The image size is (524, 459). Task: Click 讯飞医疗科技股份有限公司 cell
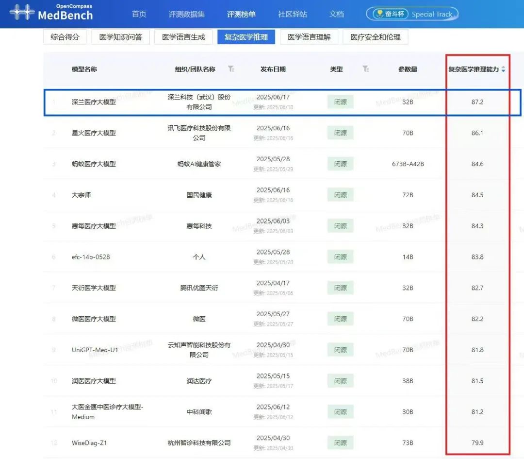(199, 133)
